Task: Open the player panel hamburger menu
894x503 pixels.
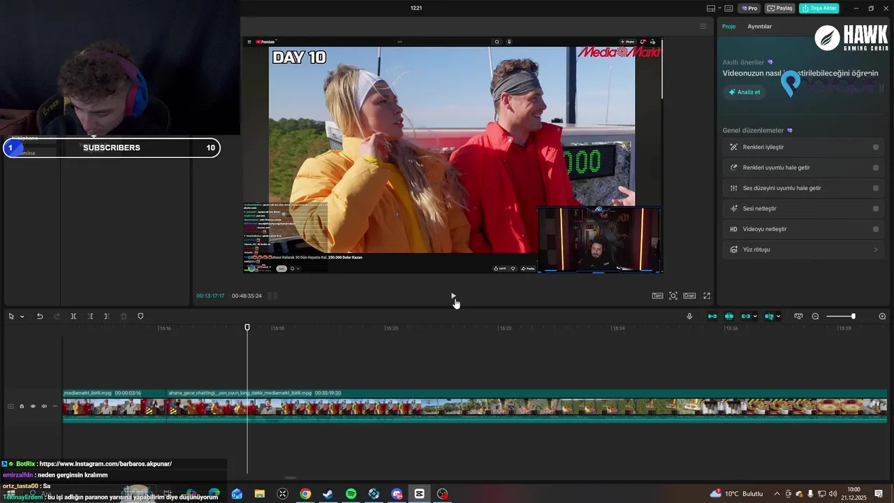Action: [x=703, y=27]
